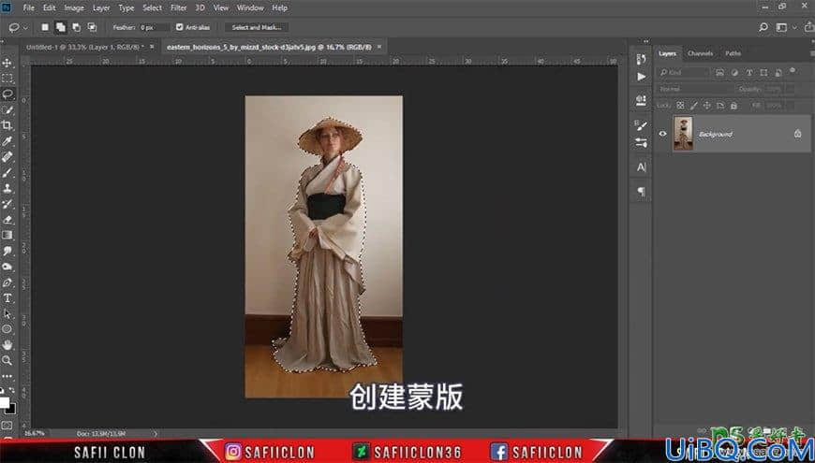Toggle adjustment layer filter in Layers panel
This screenshot has width=815, height=463.
[734, 73]
